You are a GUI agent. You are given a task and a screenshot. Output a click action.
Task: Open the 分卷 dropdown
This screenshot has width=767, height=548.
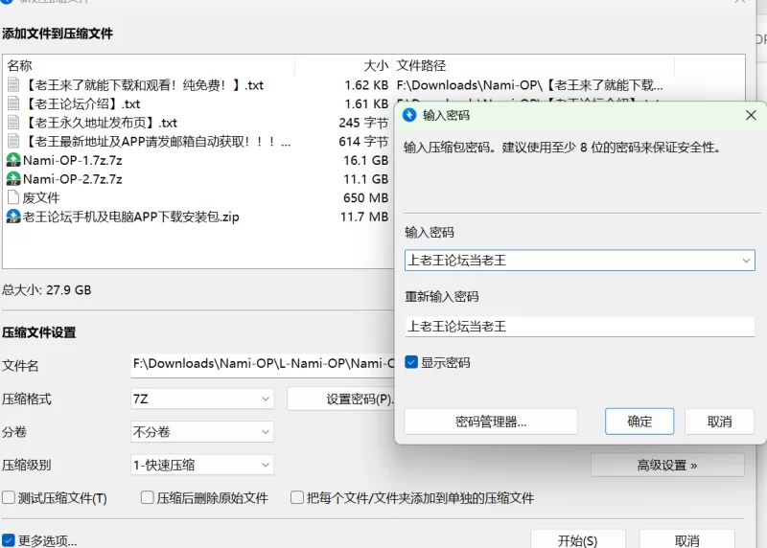click(x=201, y=432)
